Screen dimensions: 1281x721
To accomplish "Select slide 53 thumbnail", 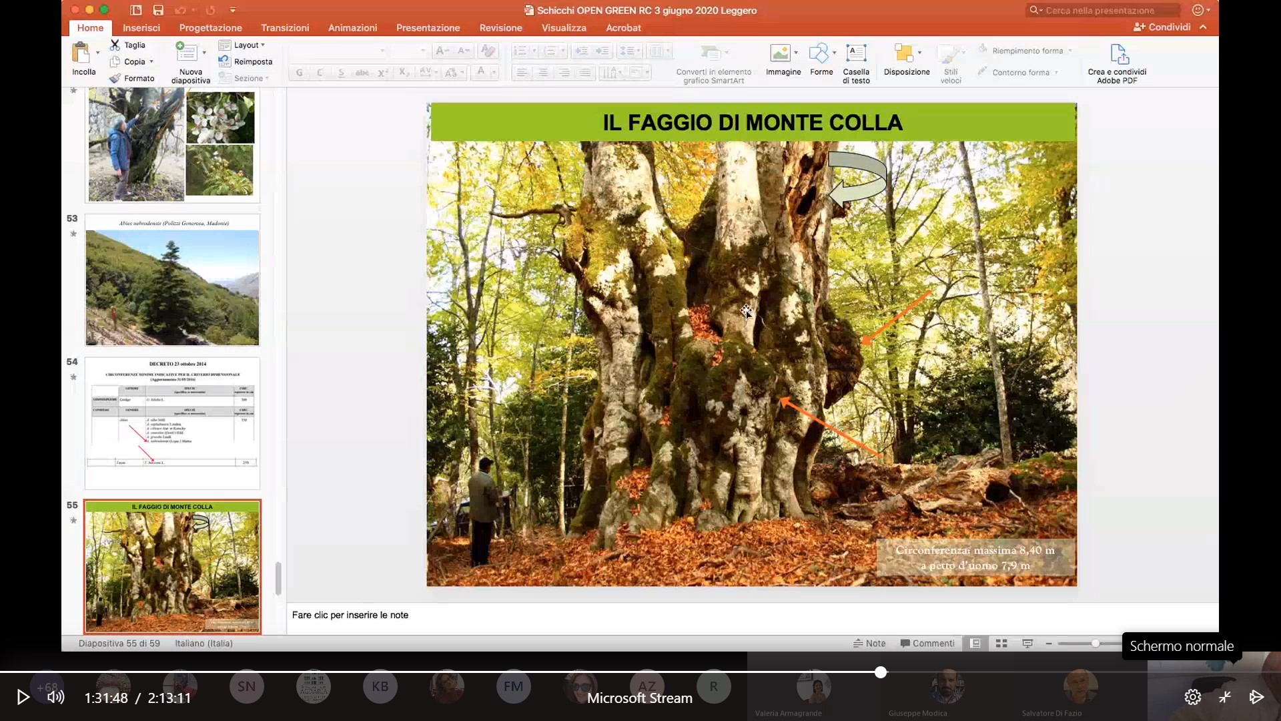I will [x=172, y=280].
